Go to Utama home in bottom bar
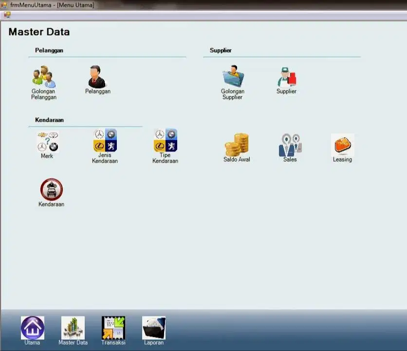This screenshot has width=407, height=351. point(33,328)
